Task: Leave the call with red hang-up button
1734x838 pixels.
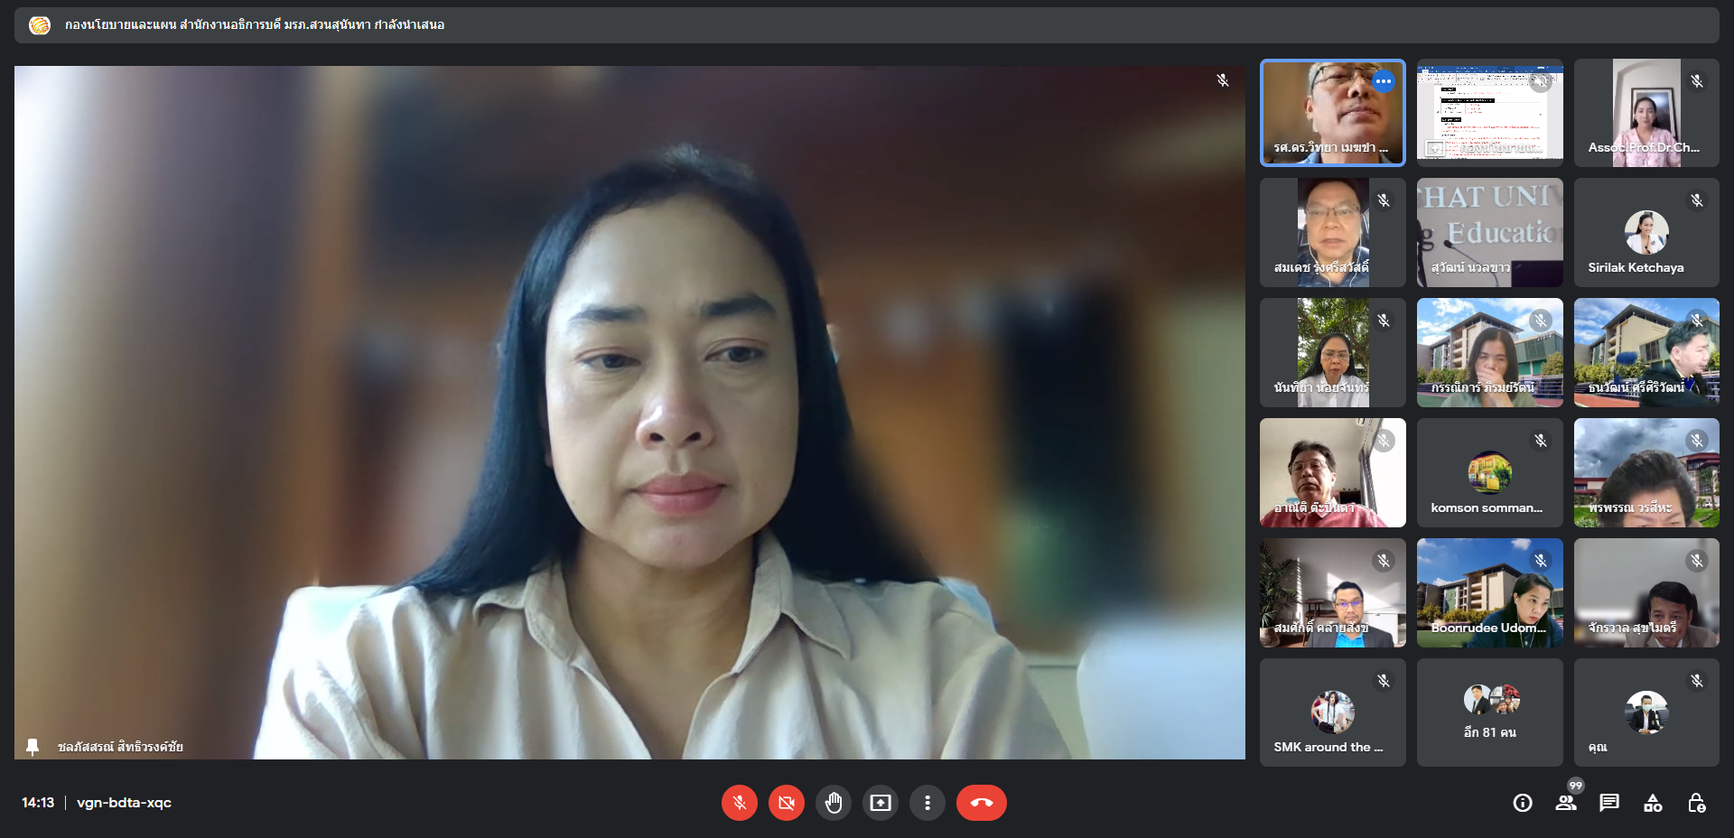Action: pos(981,803)
